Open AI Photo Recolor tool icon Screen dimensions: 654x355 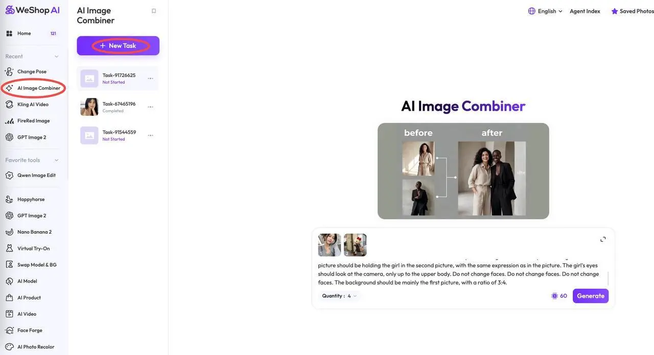point(9,347)
